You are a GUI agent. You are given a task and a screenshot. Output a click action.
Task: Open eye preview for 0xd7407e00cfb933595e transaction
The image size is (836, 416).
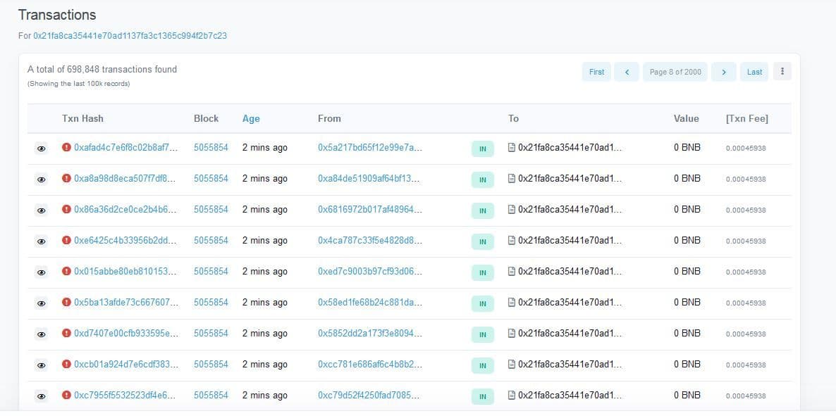tap(41, 334)
